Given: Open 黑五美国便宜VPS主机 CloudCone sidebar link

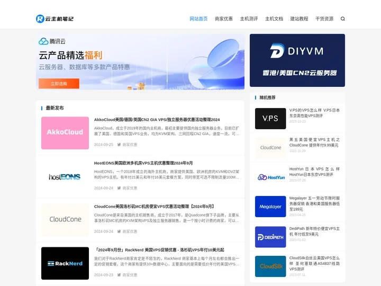Looking at the screenshot, I should [314, 142].
